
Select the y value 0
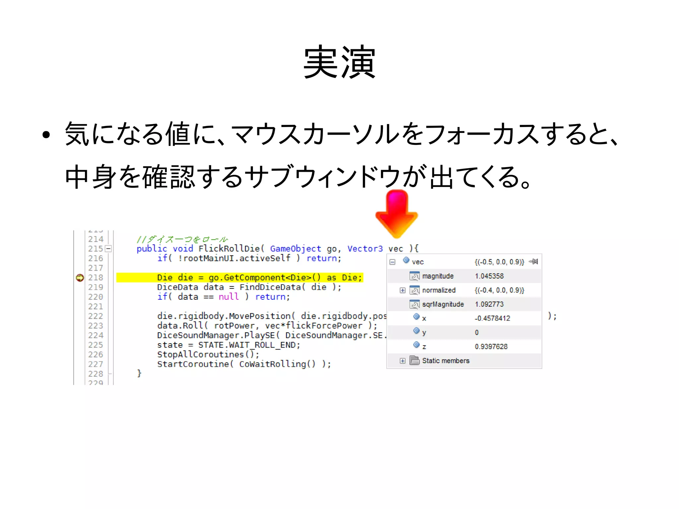(477, 333)
